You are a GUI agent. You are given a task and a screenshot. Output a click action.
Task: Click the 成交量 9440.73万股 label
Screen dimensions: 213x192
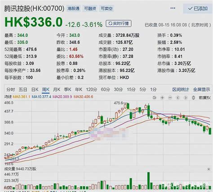tap(20, 169)
